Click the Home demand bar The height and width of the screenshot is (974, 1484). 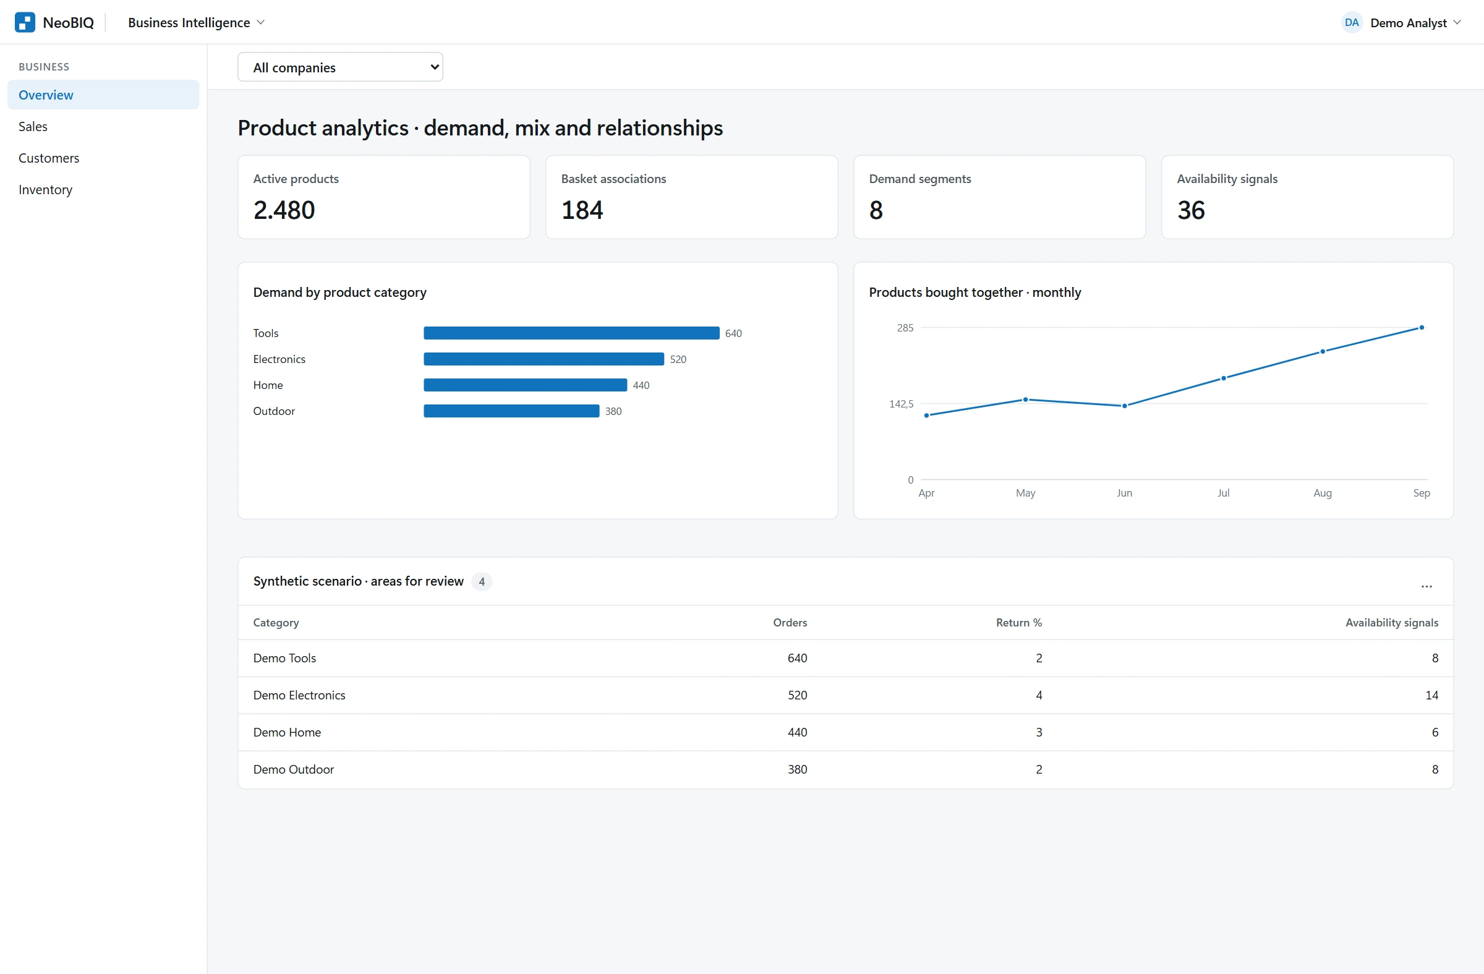coord(525,385)
